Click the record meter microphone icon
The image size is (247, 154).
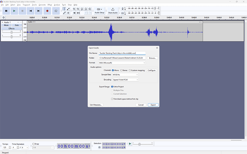[122, 9]
